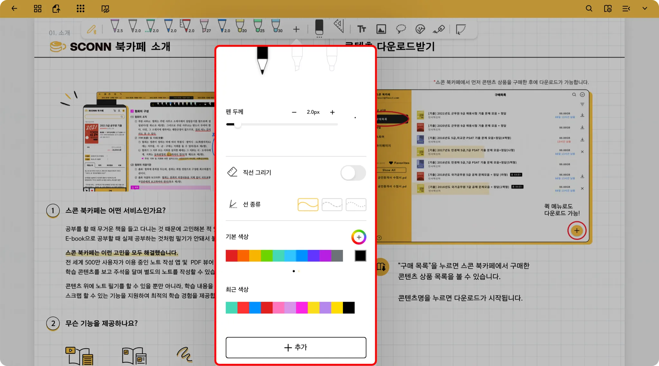Select the dashed line type
The height and width of the screenshot is (366, 659).
pos(332,205)
